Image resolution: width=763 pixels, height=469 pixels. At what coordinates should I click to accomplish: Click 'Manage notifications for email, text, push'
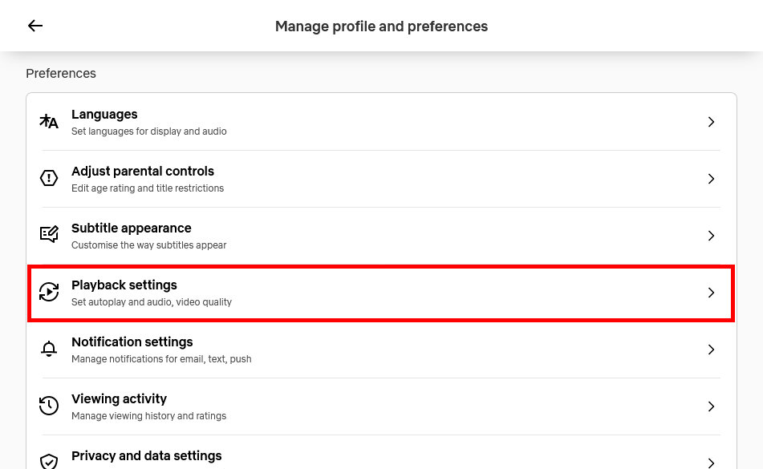161,358
